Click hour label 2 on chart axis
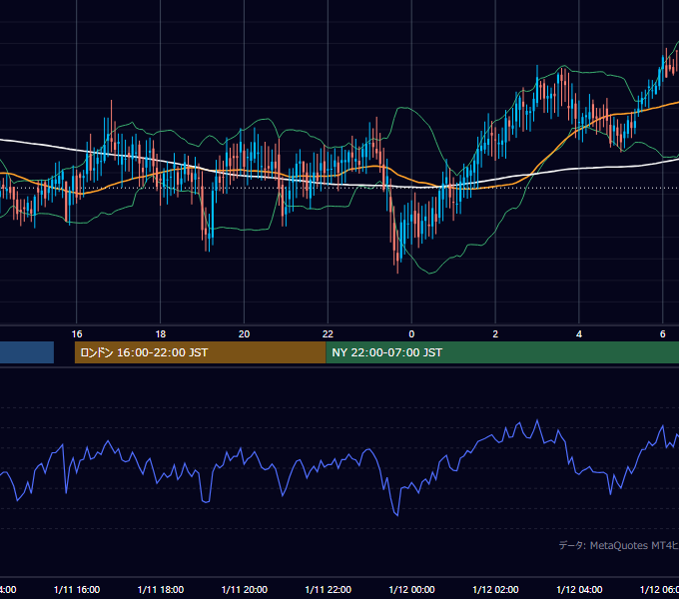Screen dimensions: 679x599 coord(495,334)
